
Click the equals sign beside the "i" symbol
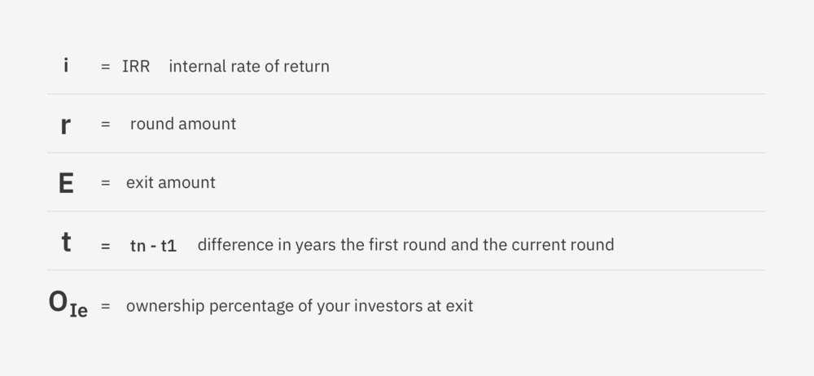coord(105,67)
